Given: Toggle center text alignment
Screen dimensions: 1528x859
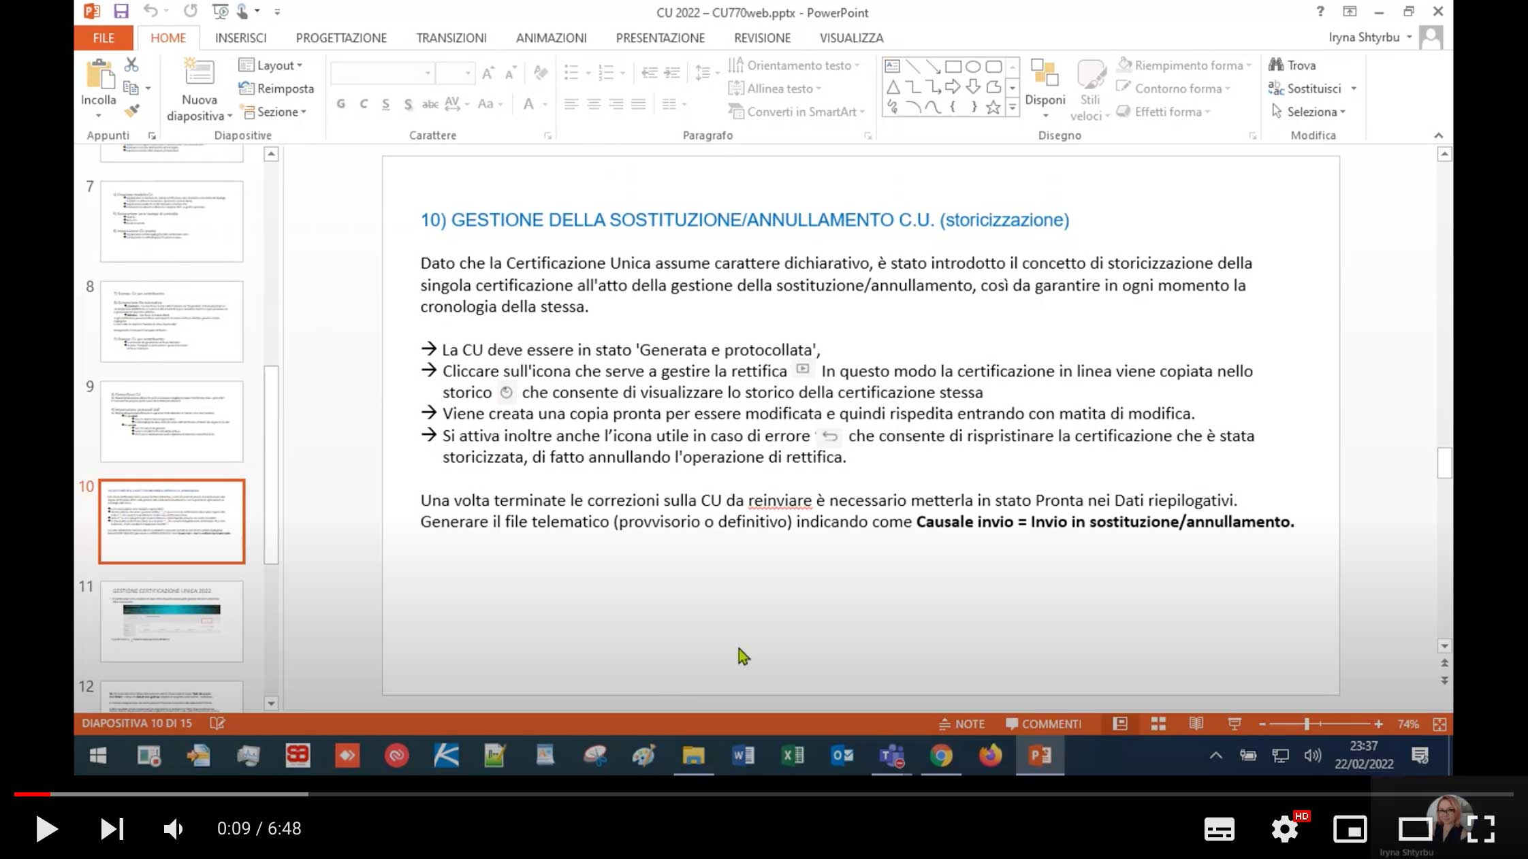Looking at the screenshot, I should pyautogui.click(x=594, y=103).
